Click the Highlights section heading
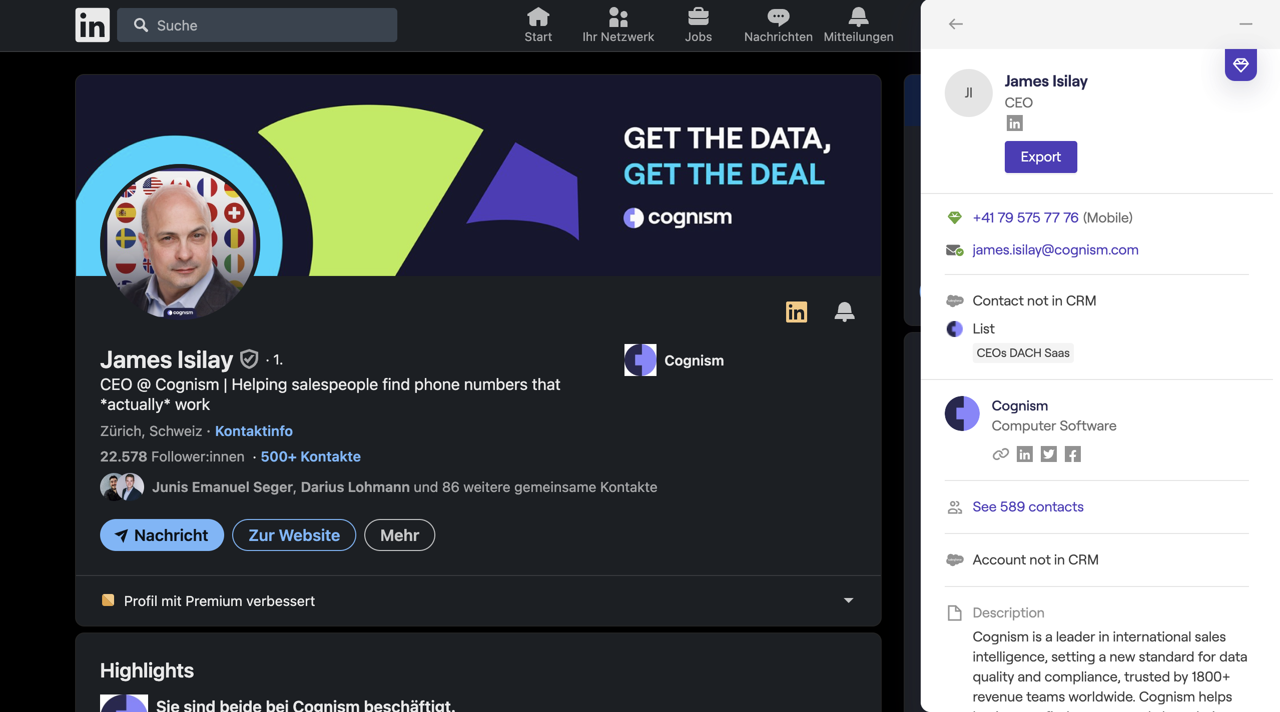The width and height of the screenshot is (1280, 712). click(x=147, y=670)
